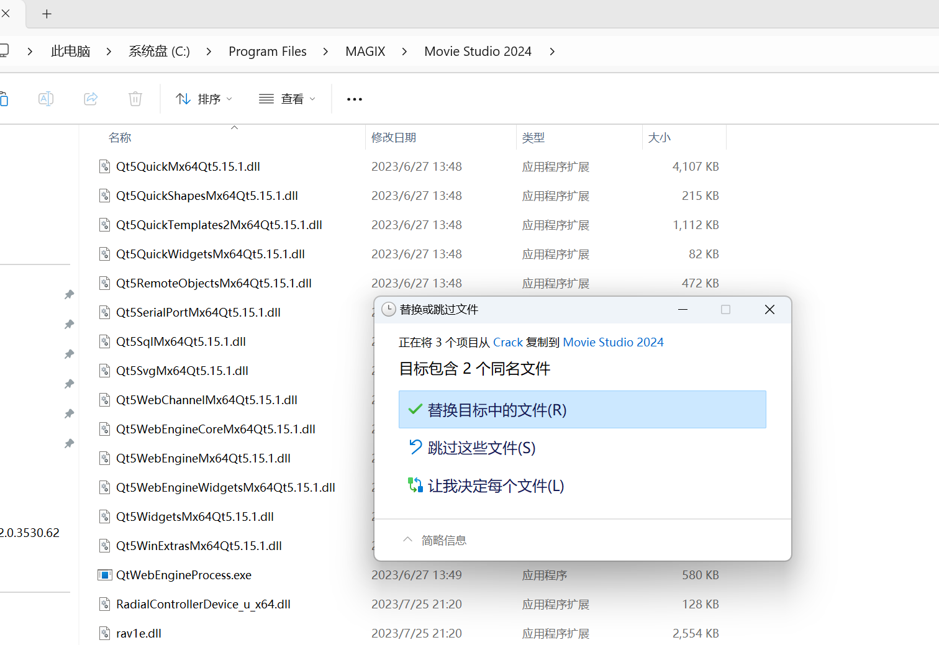Expand chevron after Movie Studio 2024 breadcrumb
The image size is (939, 645).
point(552,52)
